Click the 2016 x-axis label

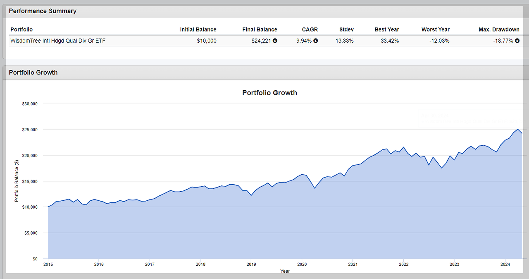(x=99, y=264)
